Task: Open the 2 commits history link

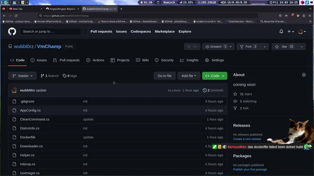Action: pyautogui.click(x=213, y=90)
